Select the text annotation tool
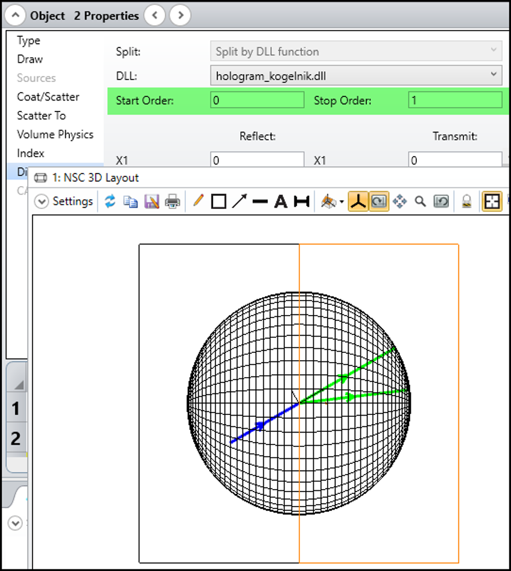The height and width of the screenshot is (571, 511). coord(280,201)
